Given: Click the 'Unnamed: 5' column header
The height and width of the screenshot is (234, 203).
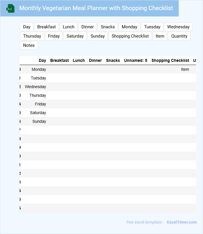Looking at the screenshot, I should pyautogui.click(x=136, y=60).
